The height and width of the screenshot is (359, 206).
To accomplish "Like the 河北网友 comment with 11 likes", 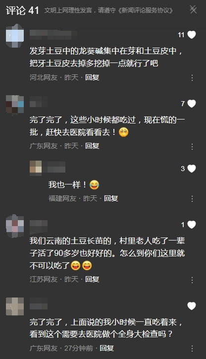I will click(x=192, y=35).
